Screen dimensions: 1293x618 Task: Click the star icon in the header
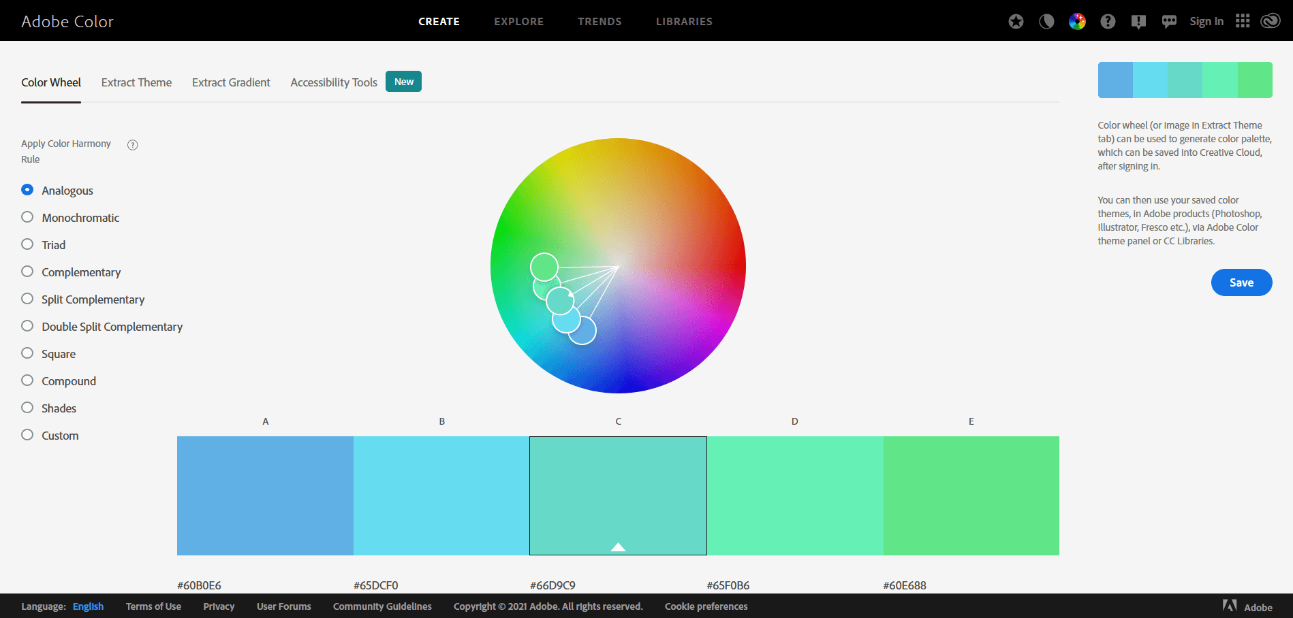pos(1016,22)
